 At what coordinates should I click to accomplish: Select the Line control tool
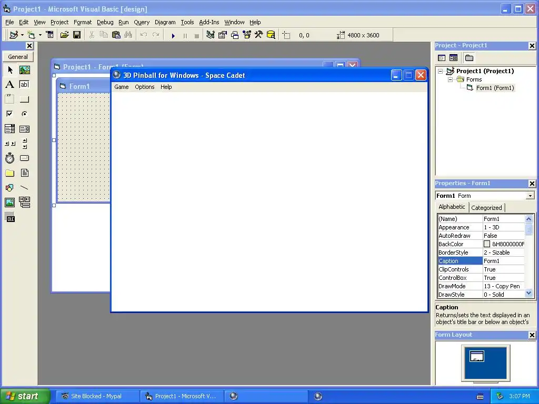[x=24, y=188]
